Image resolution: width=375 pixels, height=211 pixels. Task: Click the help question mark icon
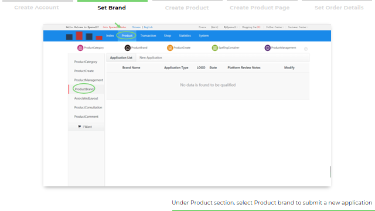[x=306, y=49]
